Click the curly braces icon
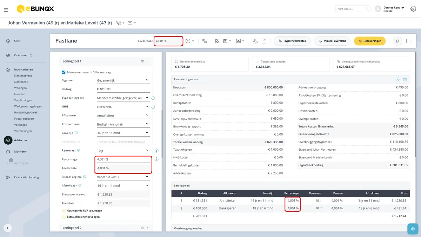421x237 pixels. click(x=408, y=41)
